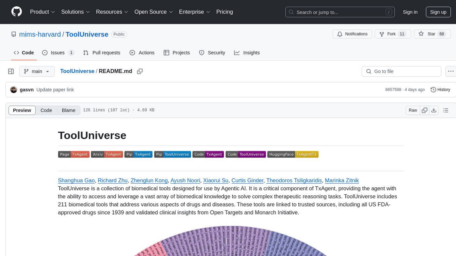This screenshot has height=256, width=456.
Task: Click the Code TxAgent badge
Action: tap(208, 154)
